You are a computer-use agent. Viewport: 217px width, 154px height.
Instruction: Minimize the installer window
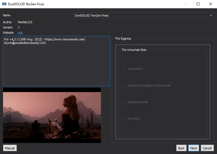point(186,4)
